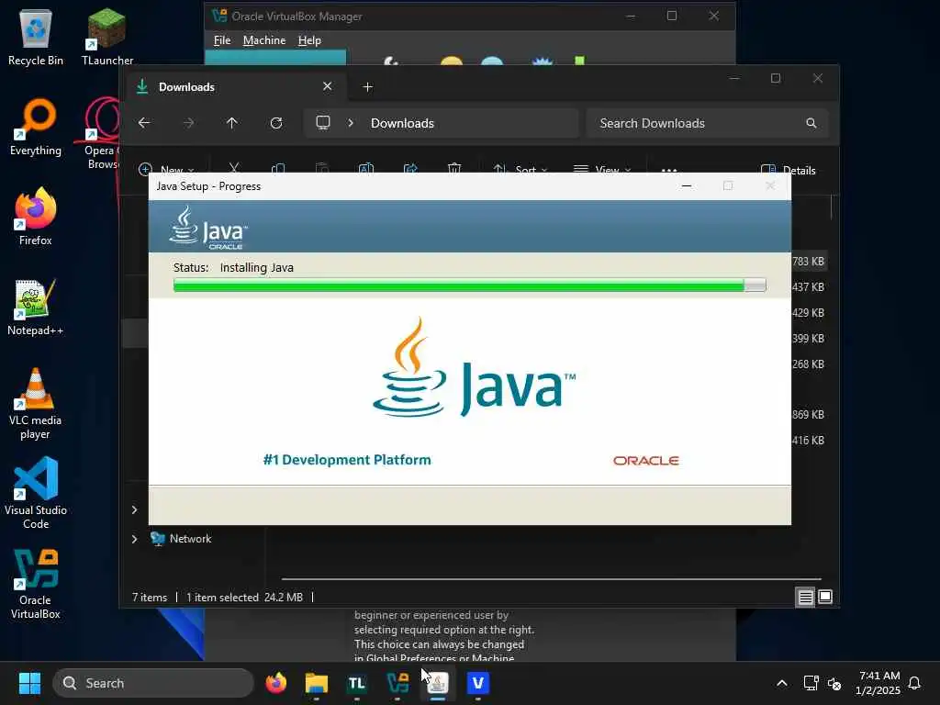
Task: Switch to TLauncher in the taskbar
Action: point(357,683)
